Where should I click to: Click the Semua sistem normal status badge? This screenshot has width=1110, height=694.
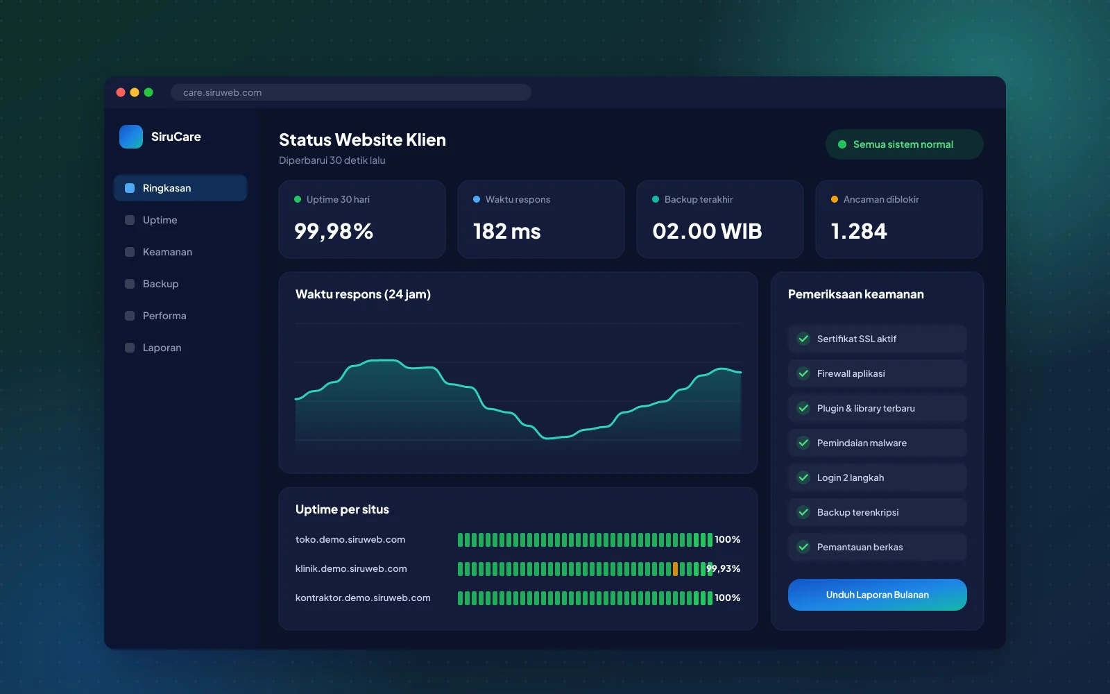(904, 144)
